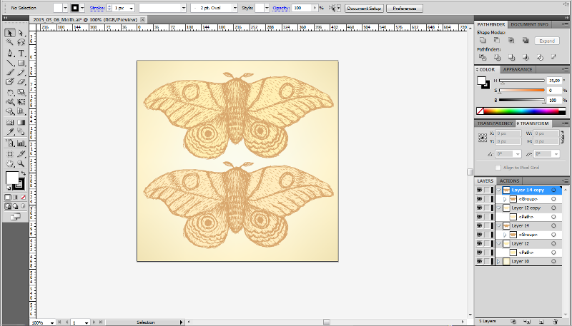Viewport: 572px width, 326px height.
Task: Select the Selection (black arrow) tool
Action: click(x=10, y=33)
